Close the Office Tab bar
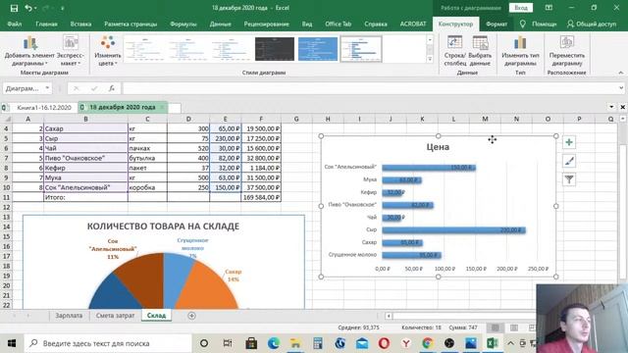Image resolution: width=628 pixels, height=353 pixels. click(x=623, y=107)
